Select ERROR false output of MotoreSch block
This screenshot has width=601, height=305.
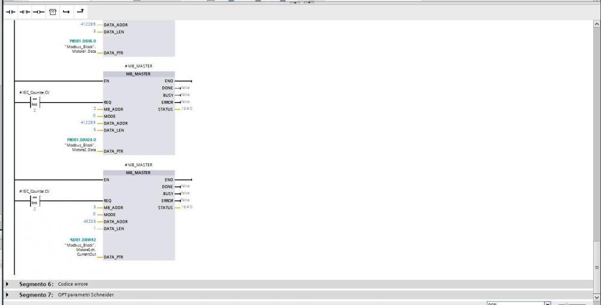click(185, 200)
